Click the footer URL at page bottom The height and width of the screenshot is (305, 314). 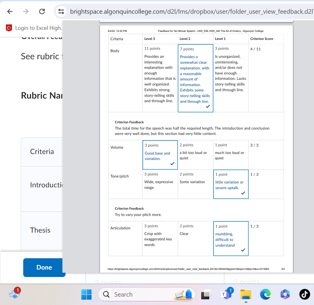188,269
